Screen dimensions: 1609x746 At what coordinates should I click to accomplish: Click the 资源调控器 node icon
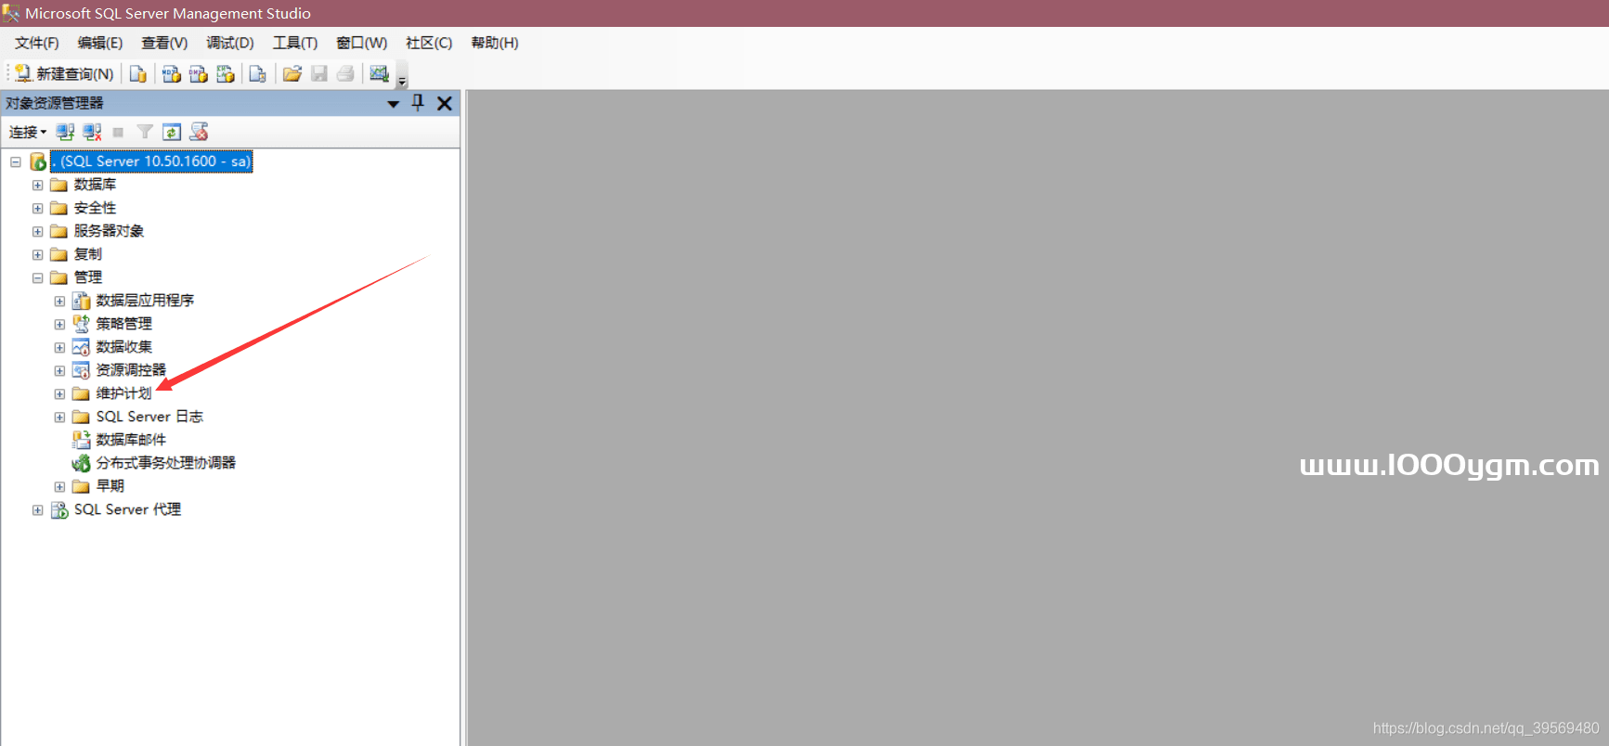(x=81, y=370)
